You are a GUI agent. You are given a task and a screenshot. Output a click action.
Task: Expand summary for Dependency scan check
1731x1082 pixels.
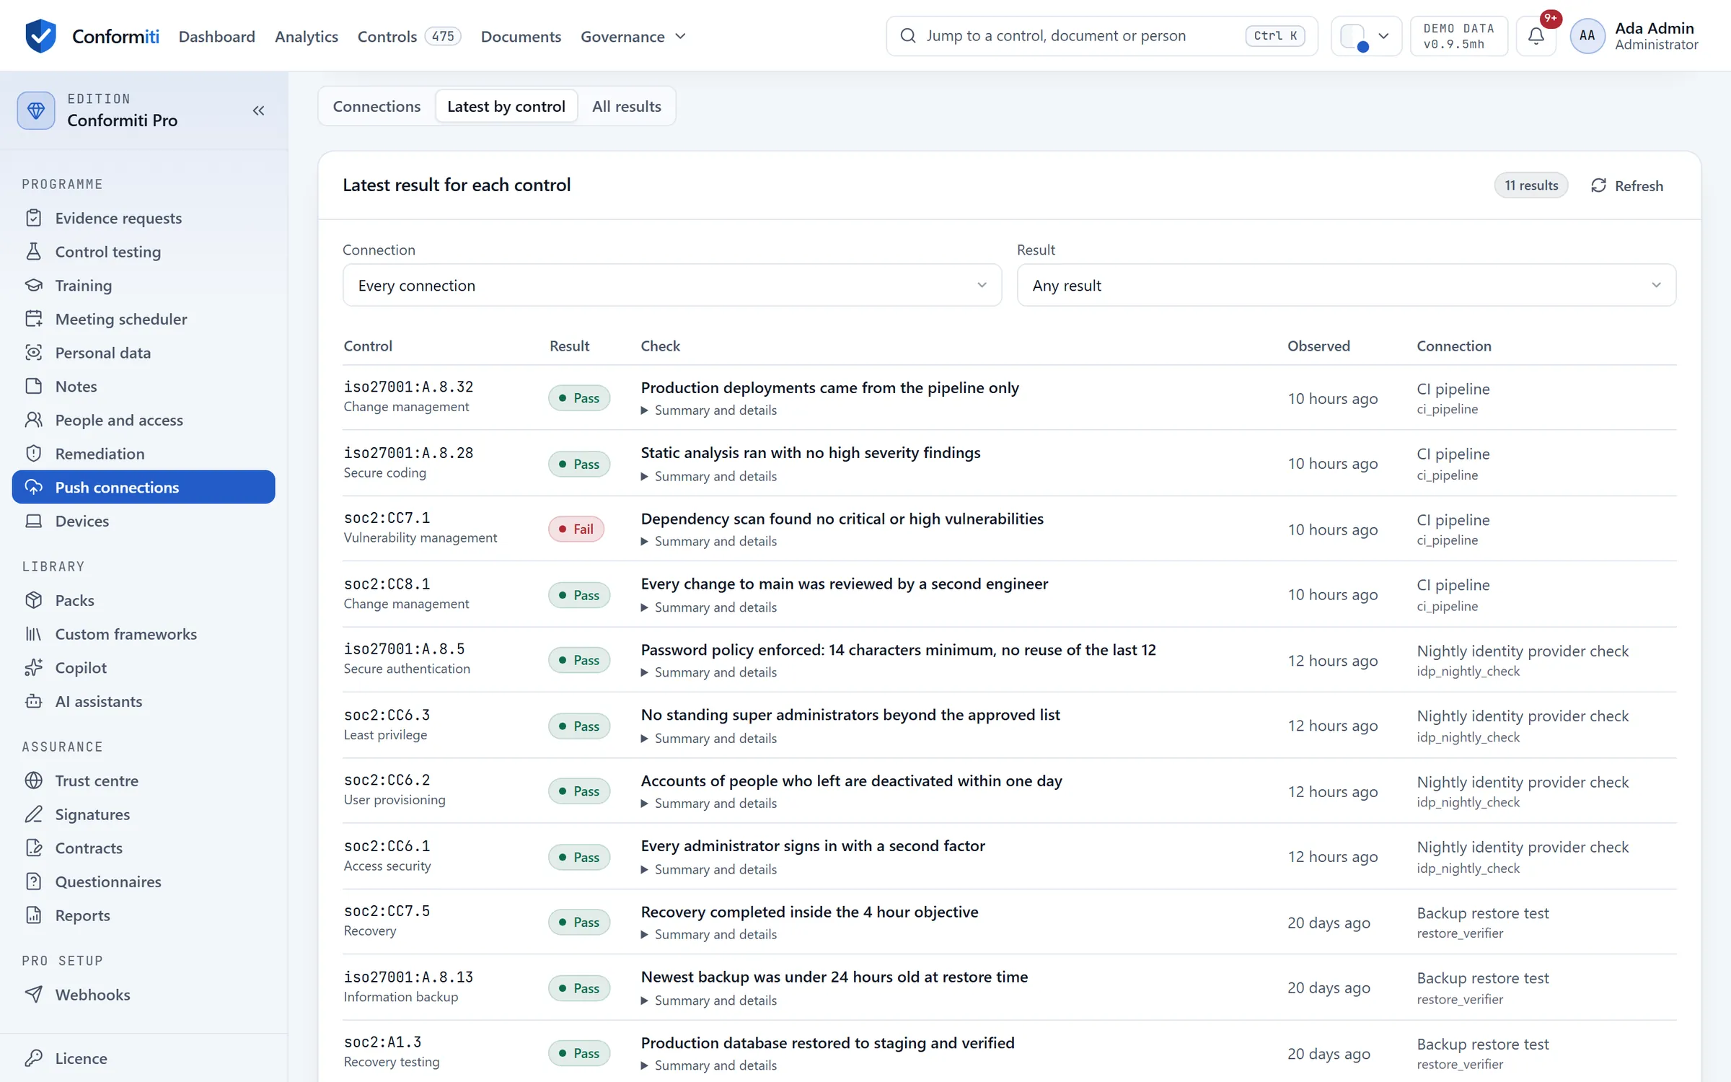point(709,542)
